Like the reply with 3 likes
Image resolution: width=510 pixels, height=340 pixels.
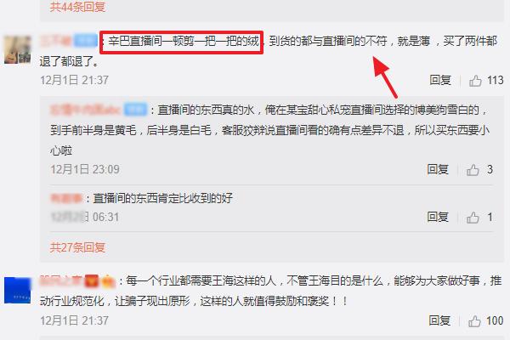click(x=473, y=169)
